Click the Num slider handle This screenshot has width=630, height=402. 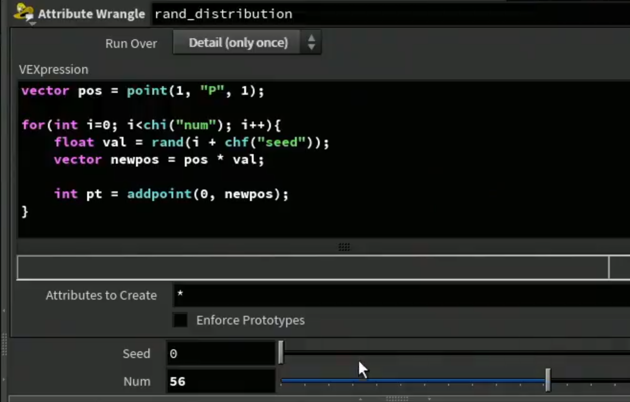point(548,381)
